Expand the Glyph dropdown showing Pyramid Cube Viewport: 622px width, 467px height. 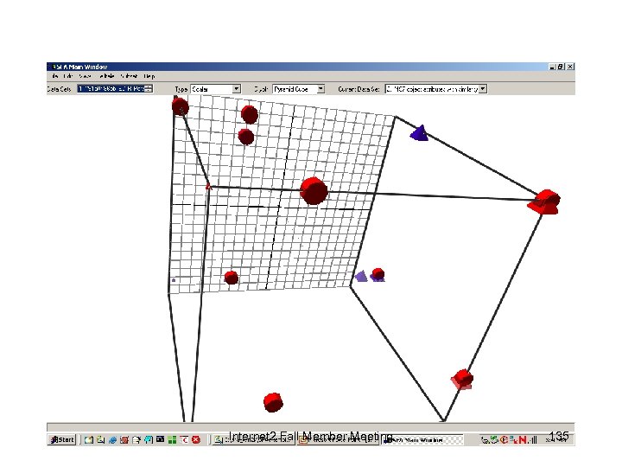(x=321, y=89)
